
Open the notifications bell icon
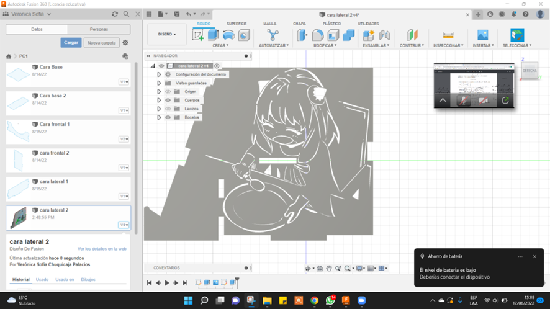click(x=514, y=14)
